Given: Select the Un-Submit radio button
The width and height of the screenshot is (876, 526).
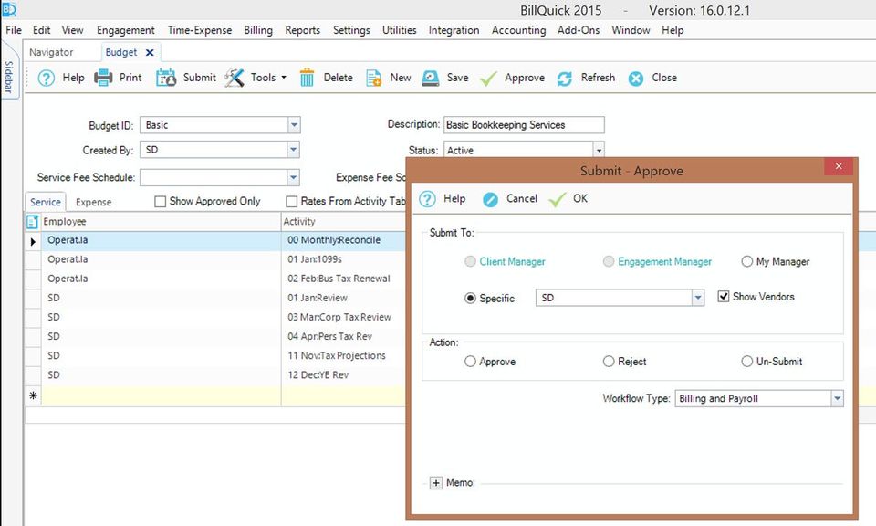Looking at the screenshot, I should [x=747, y=362].
